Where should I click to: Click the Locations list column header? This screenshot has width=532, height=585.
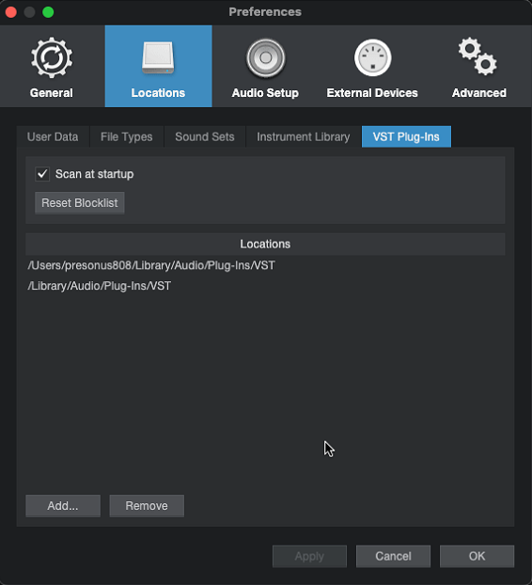(x=265, y=244)
